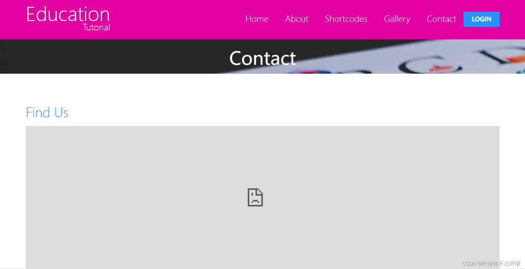
Task: Click the Tutorial subtitle under the logo
Action: (96, 28)
